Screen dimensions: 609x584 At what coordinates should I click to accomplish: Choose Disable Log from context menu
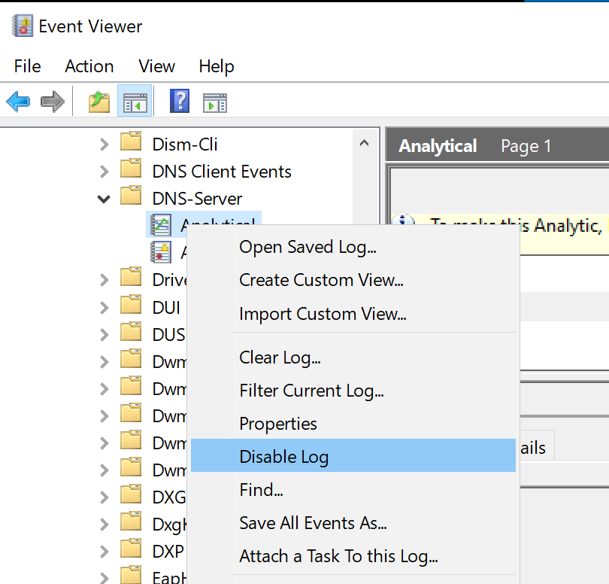[283, 457]
